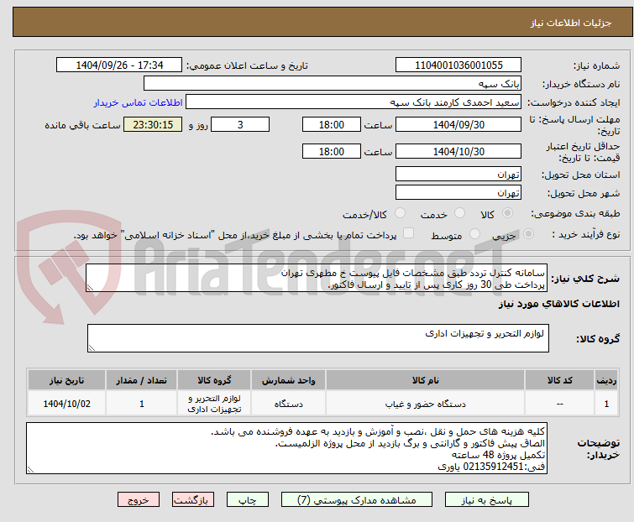
Task: Click the table cell لوازم التحریر و تجهیزات اداری
Action: point(214,404)
